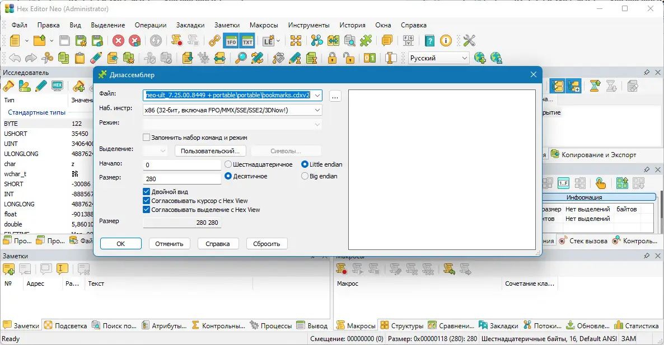Click the binary 01 toolbar icon

pyautogui.click(x=368, y=58)
